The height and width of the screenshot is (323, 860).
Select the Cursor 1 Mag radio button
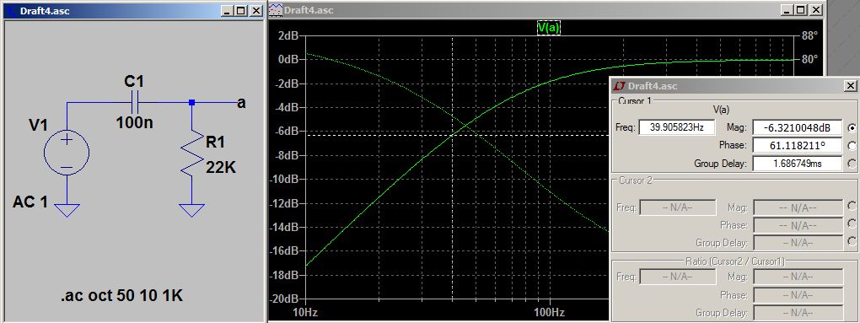coord(852,128)
